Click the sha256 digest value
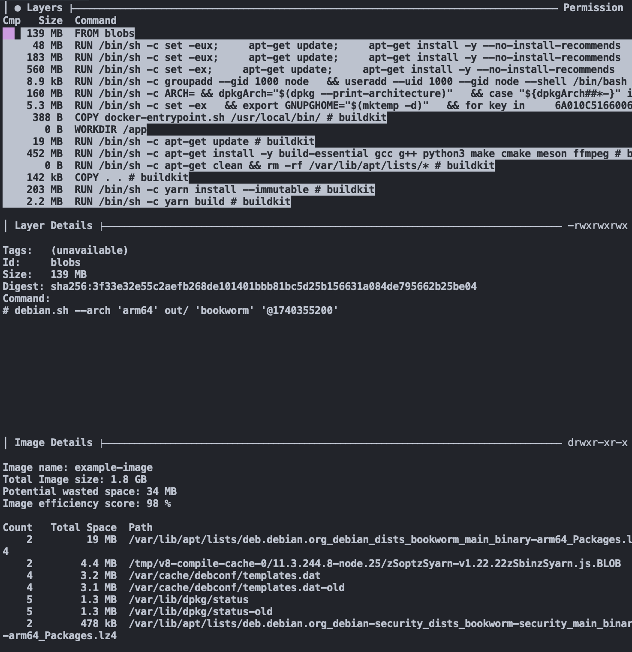Screen dimensions: 632x652 click(263, 287)
